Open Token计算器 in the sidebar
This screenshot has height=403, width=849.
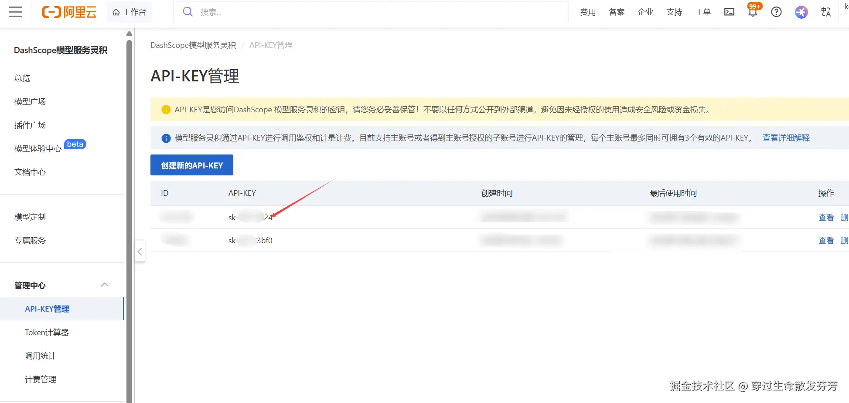47,332
